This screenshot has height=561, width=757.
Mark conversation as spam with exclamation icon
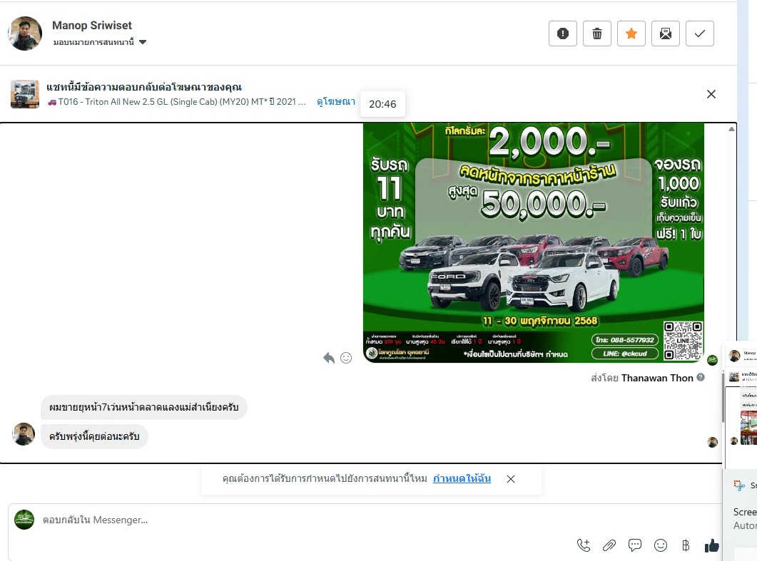pos(562,34)
